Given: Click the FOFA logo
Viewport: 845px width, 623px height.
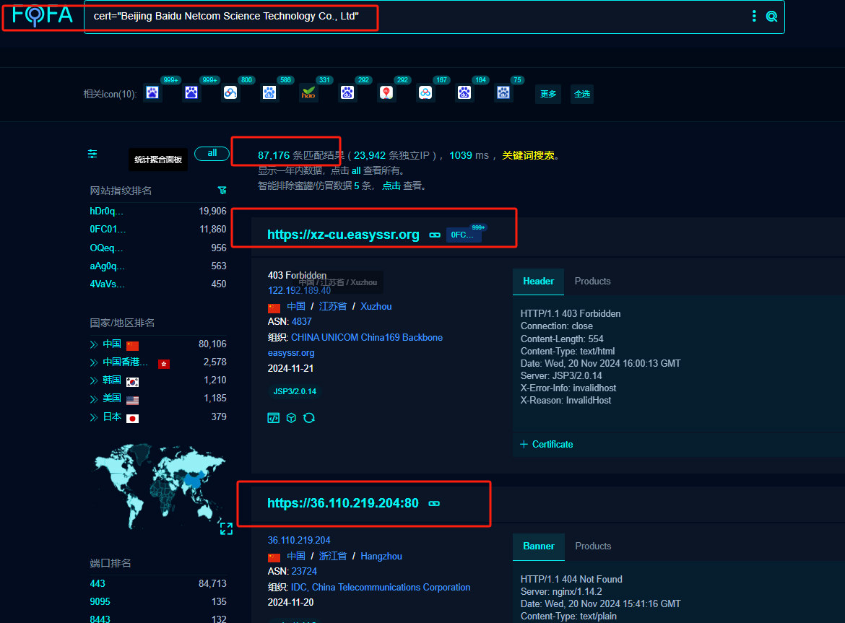Looking at the screenshot, I should 42,15.
